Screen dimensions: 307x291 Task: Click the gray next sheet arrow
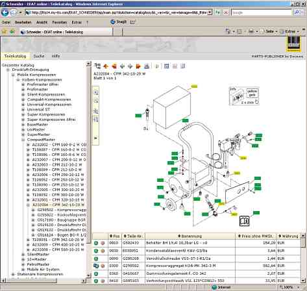coord(130,66)
